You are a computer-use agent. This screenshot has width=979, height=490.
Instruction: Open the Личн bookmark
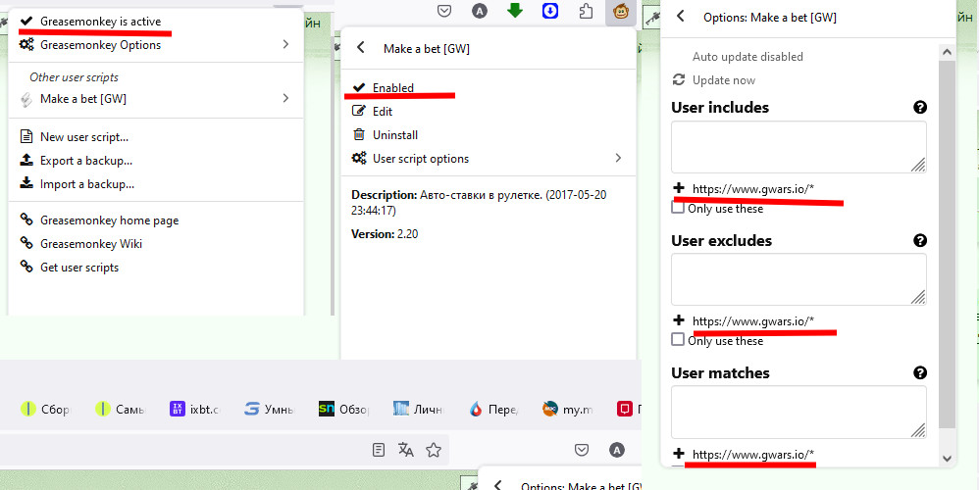coord(418,409)
